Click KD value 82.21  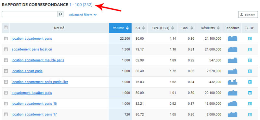[140, 103]
